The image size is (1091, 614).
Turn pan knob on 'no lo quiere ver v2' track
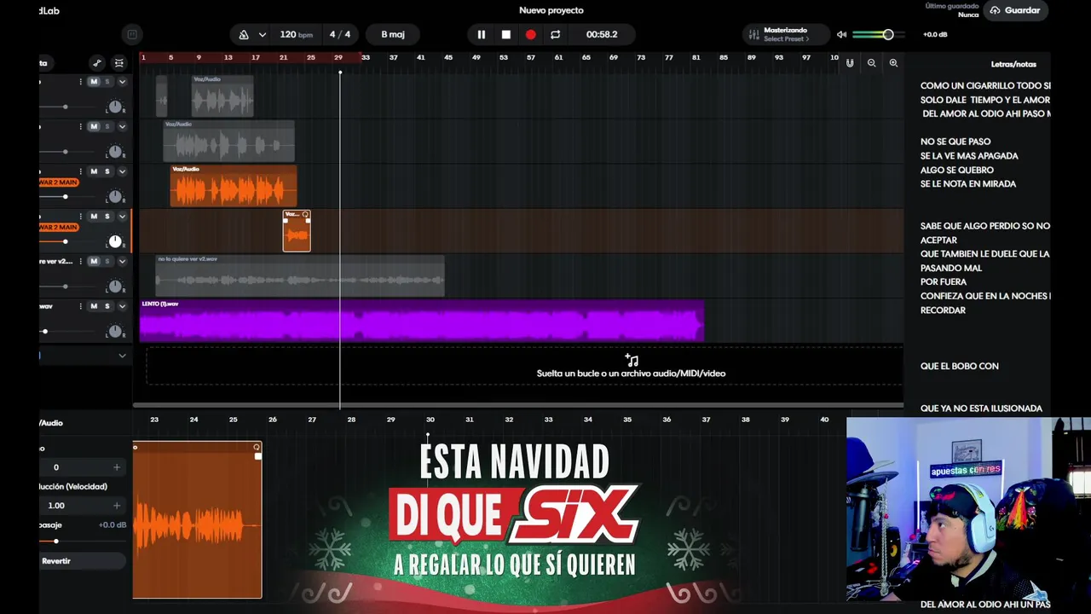pos(115,286)
